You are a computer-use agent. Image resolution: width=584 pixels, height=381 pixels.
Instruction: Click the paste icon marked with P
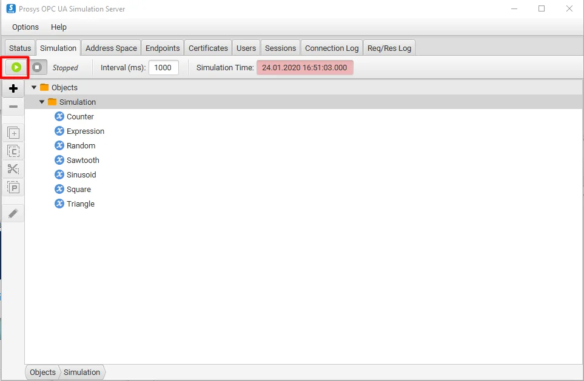pos(13,188)
